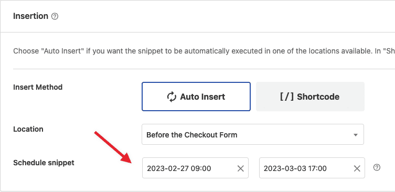395x192 pixels.
Task: Focus the schedule end date field
Action: [x=312, y=168]
